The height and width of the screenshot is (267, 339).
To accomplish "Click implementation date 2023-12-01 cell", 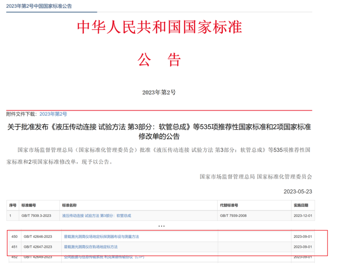I will (302, 215).
